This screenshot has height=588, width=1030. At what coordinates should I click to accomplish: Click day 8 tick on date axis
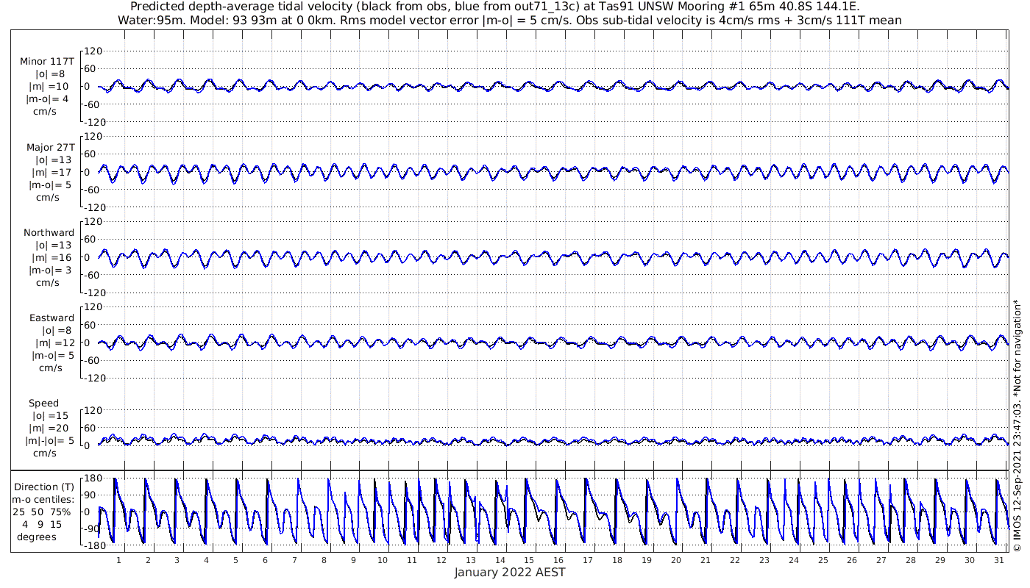click(324, 560)
